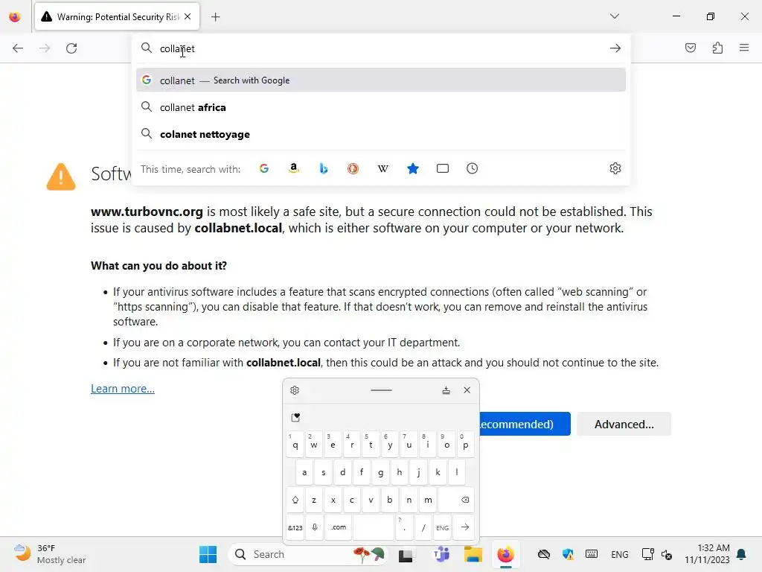Switch to &123 symbols layout
762x572 pixels.
click(295, 528)
